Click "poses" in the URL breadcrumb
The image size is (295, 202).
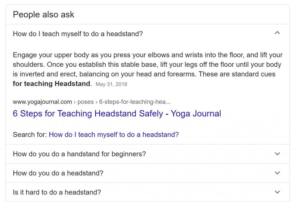pyautogui.click(x=86, y=102)
